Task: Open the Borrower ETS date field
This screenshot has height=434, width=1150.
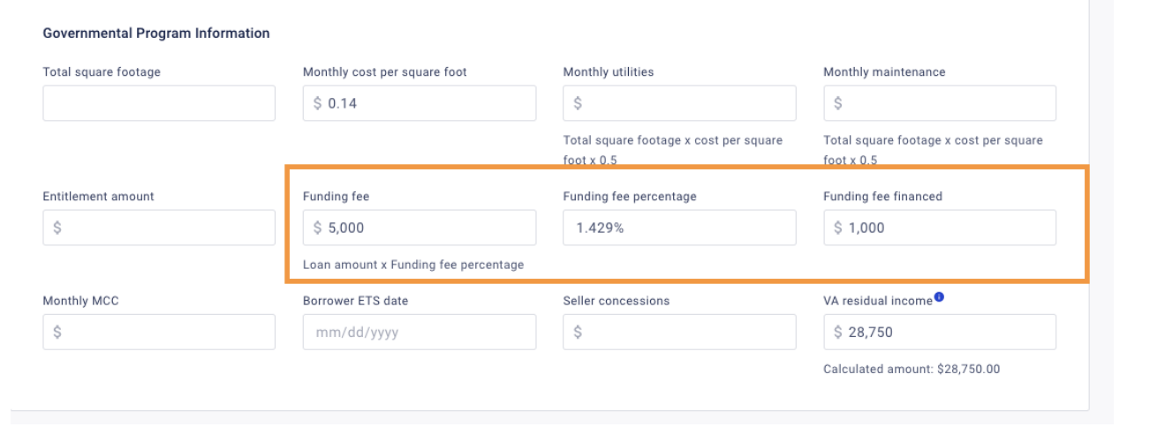Action: (419, 332)
